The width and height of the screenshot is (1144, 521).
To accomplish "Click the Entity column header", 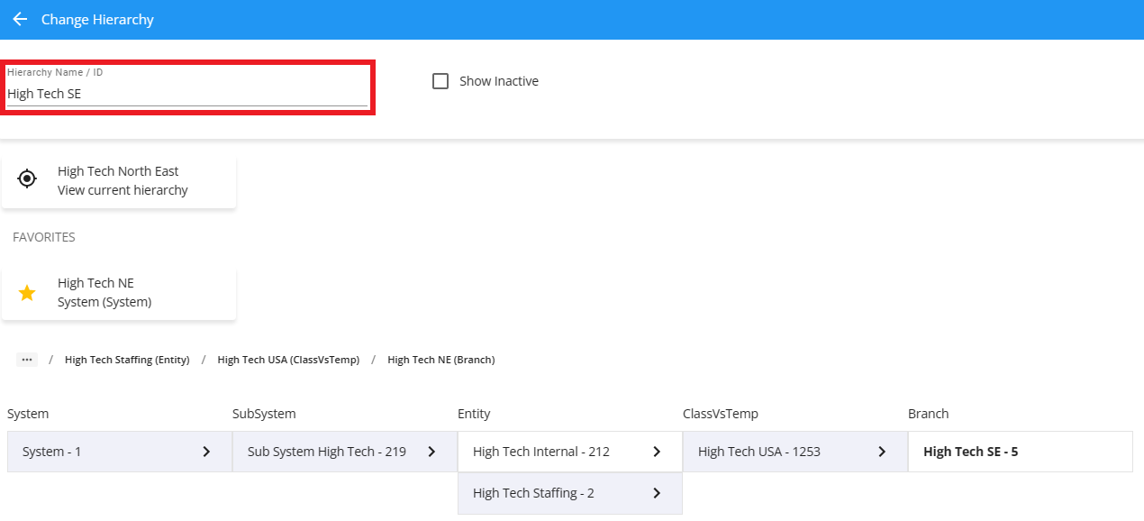I will [474, 414].
